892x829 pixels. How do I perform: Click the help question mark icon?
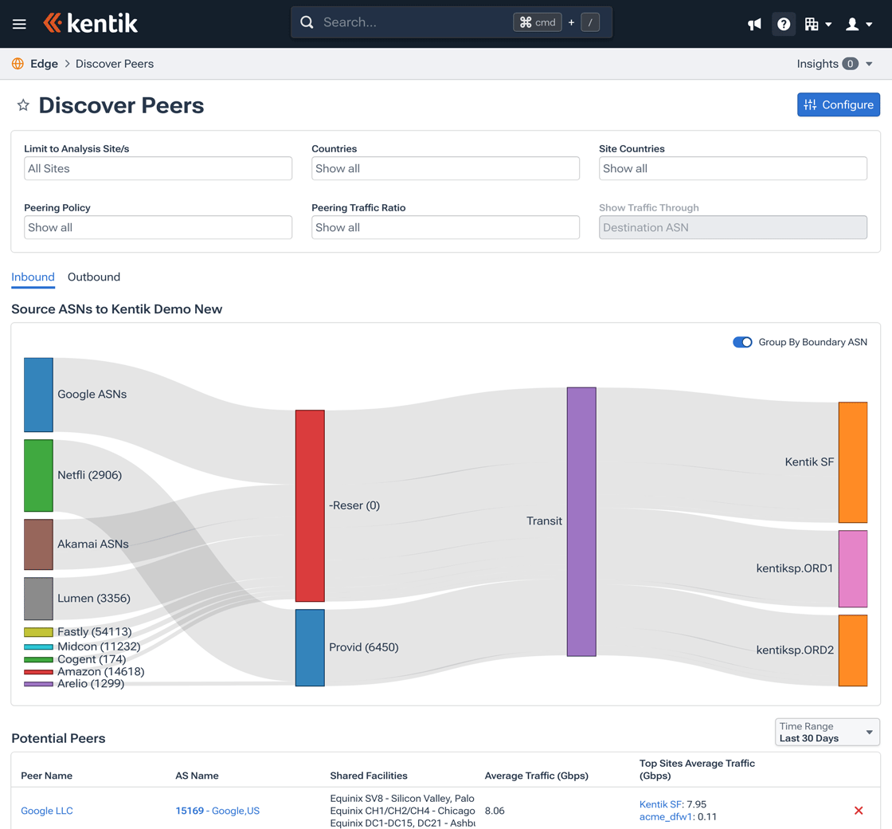pyautogui.click(x=784, y=24)
